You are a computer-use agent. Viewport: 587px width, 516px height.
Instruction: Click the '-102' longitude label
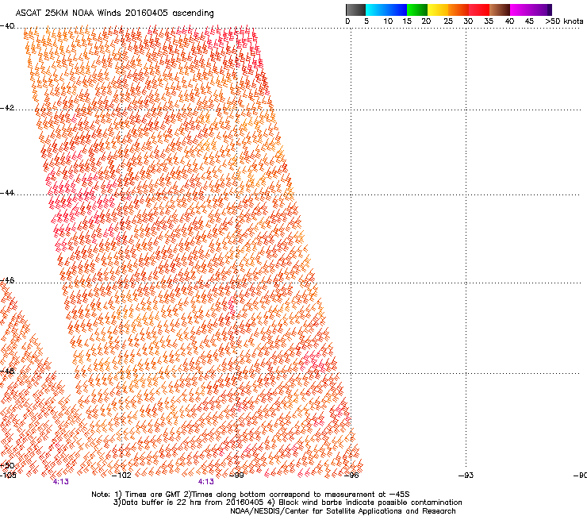click(121, 476)
